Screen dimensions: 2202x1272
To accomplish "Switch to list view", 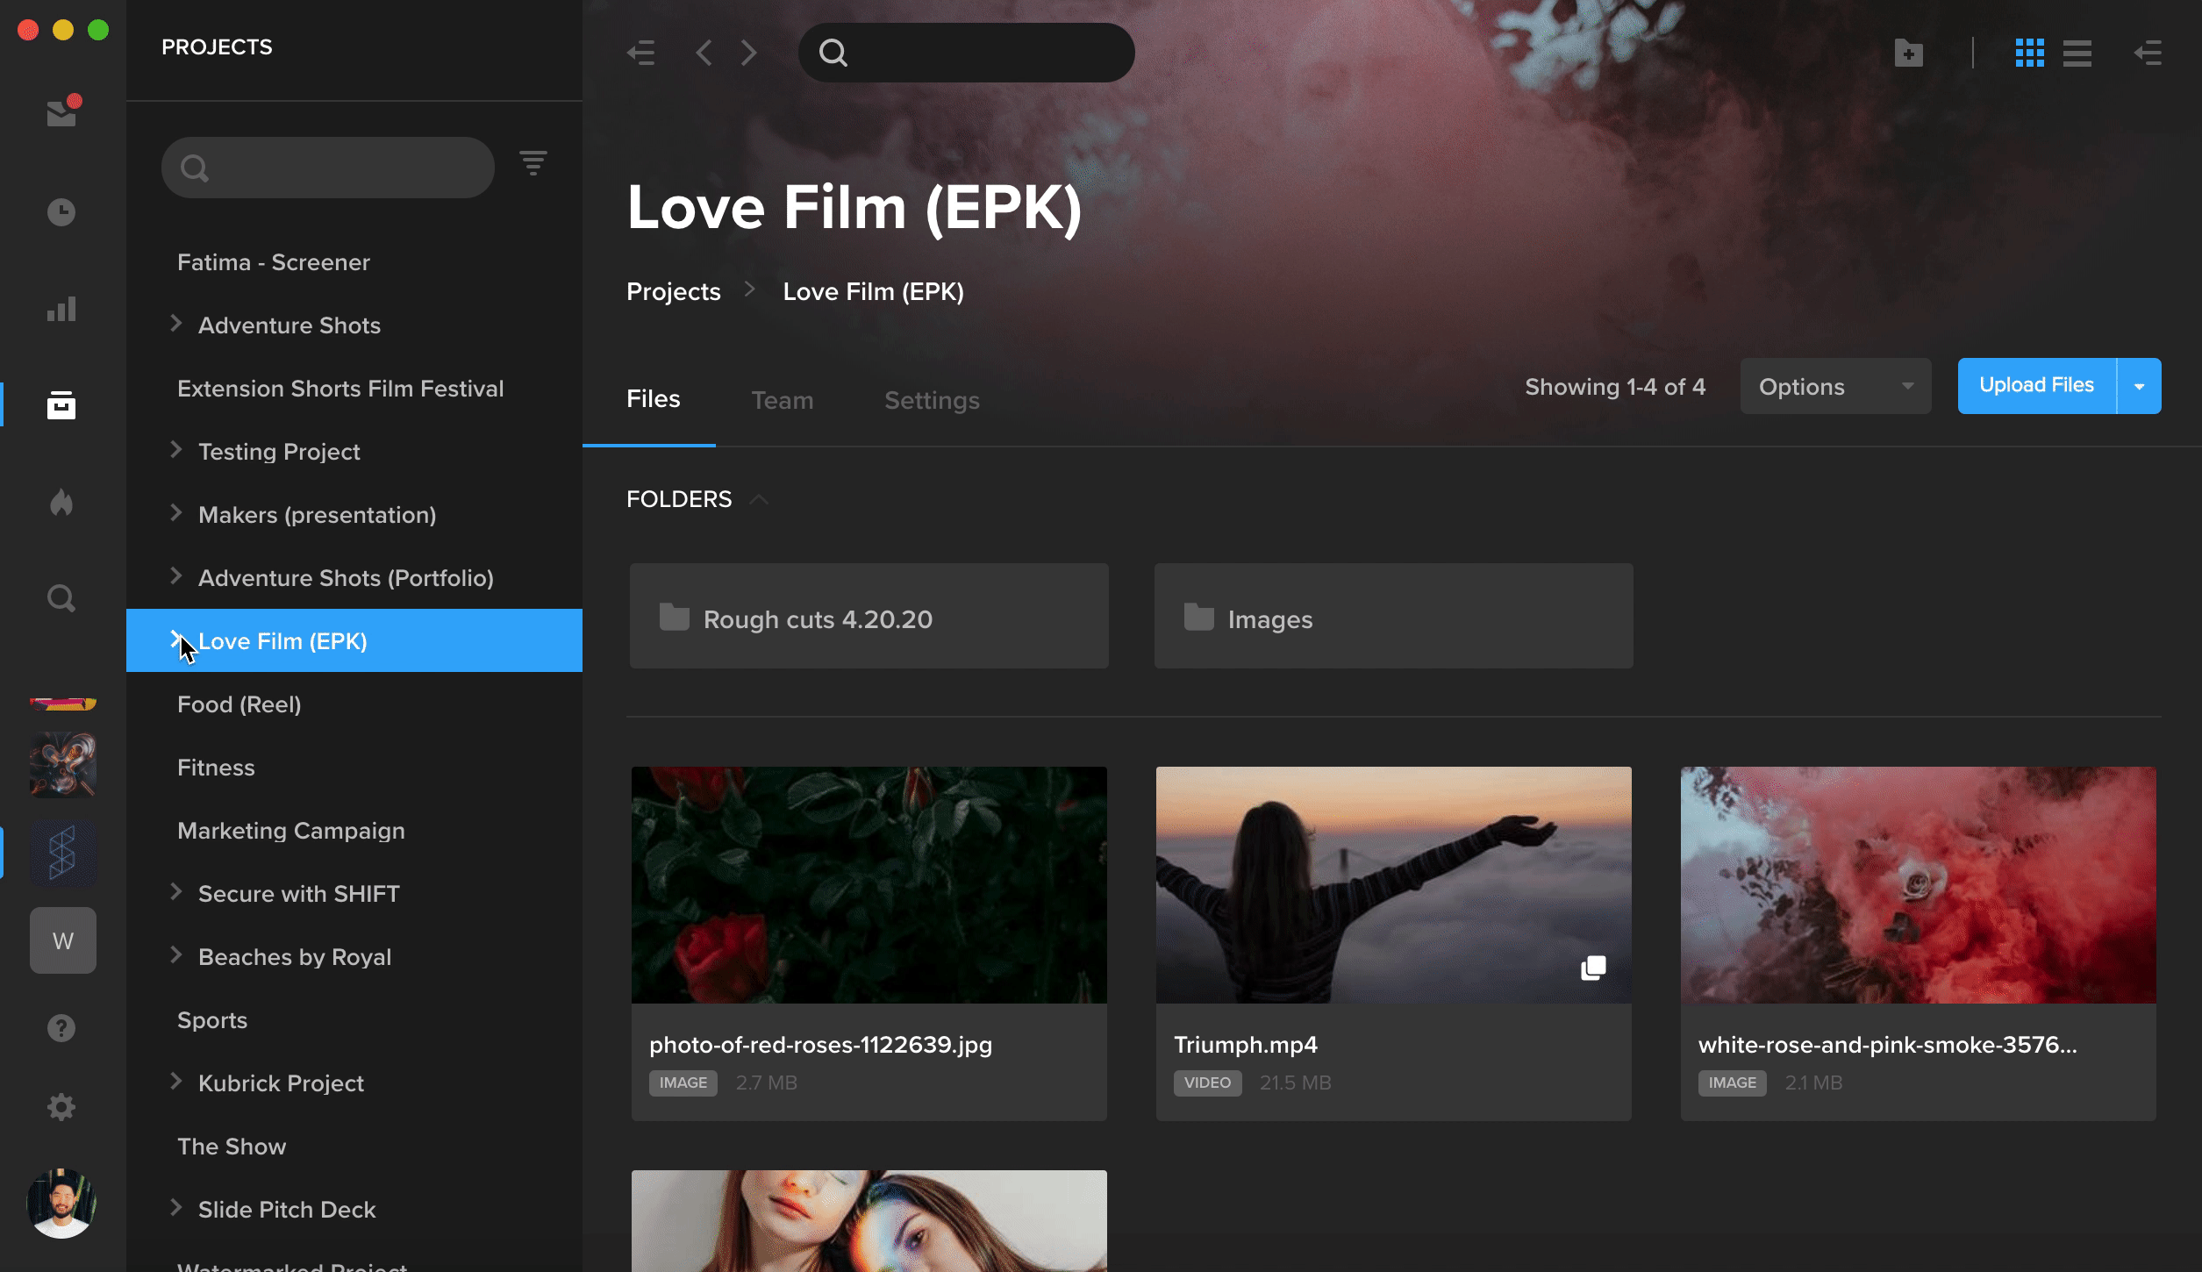I will 2077,53.
